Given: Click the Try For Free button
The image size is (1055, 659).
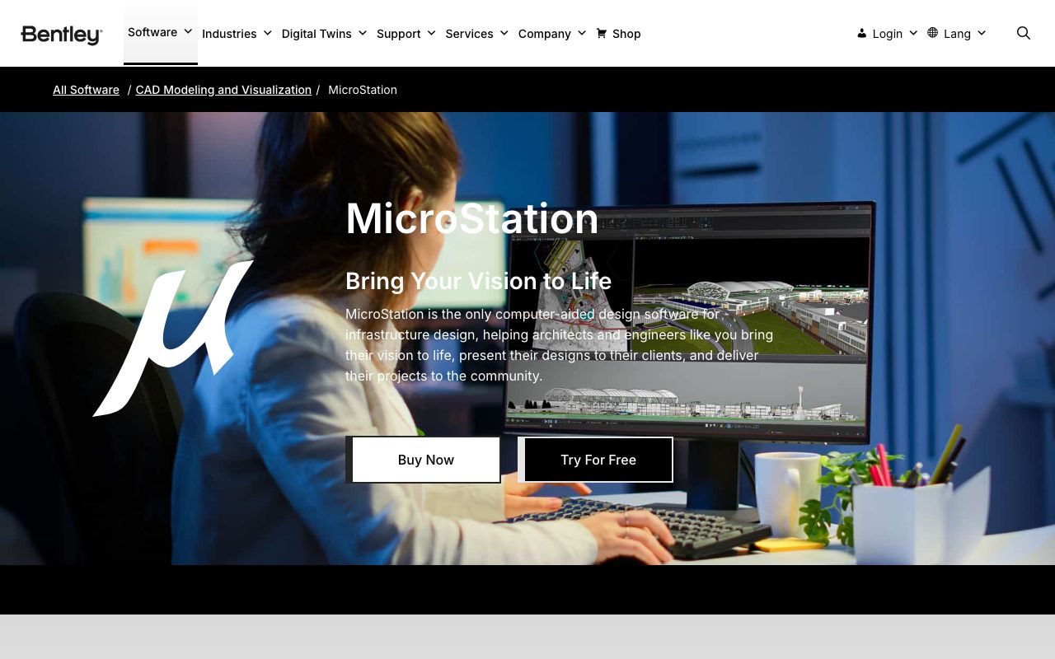Looking at the screenshot, I should point(596,460).
